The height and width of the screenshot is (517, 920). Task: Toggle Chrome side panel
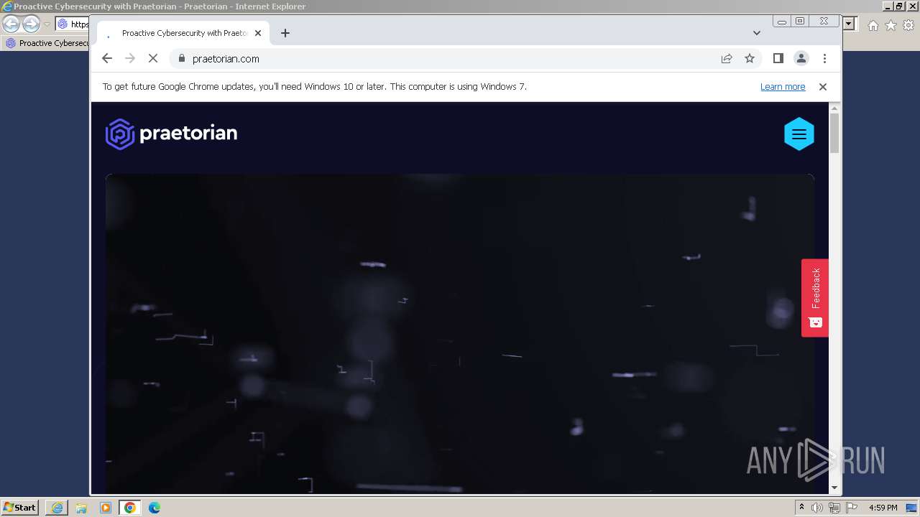point(778,58)
